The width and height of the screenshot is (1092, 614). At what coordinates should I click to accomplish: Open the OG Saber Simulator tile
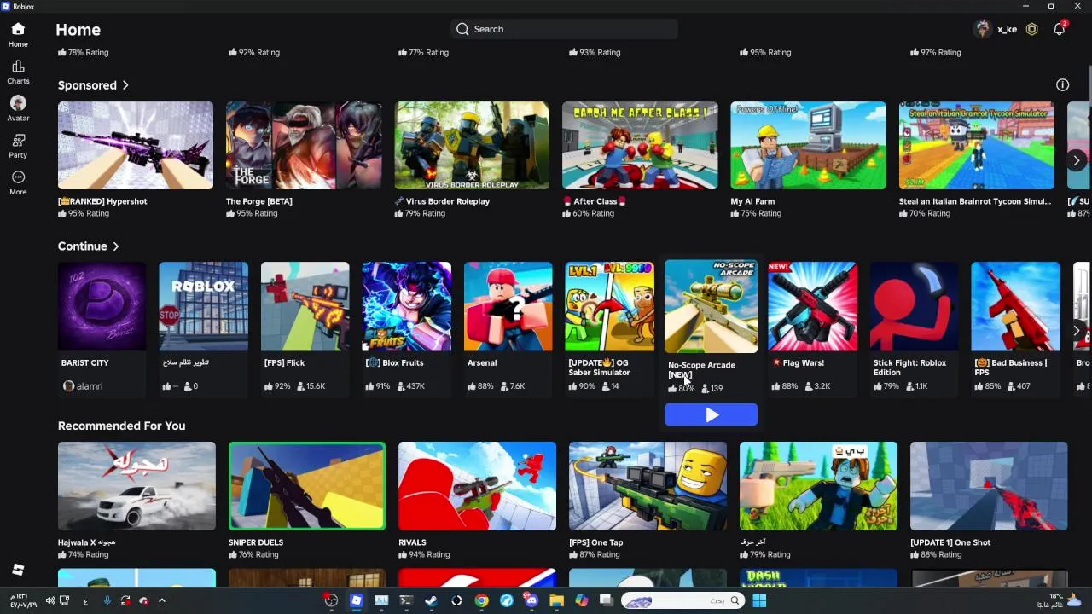(x=609, y=328)
